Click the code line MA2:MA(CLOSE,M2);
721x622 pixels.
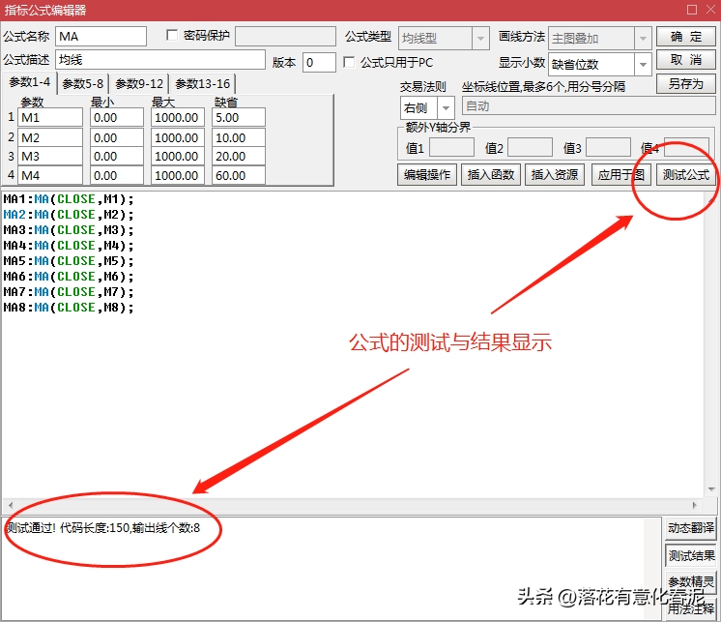[69, 215]
